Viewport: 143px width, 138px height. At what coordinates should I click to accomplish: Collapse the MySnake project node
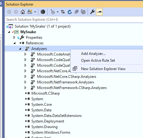pos(9,32)
